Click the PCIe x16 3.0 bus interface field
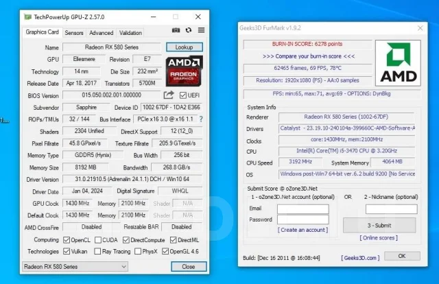The height and width of the screenshot is (284, 439). 165,119
